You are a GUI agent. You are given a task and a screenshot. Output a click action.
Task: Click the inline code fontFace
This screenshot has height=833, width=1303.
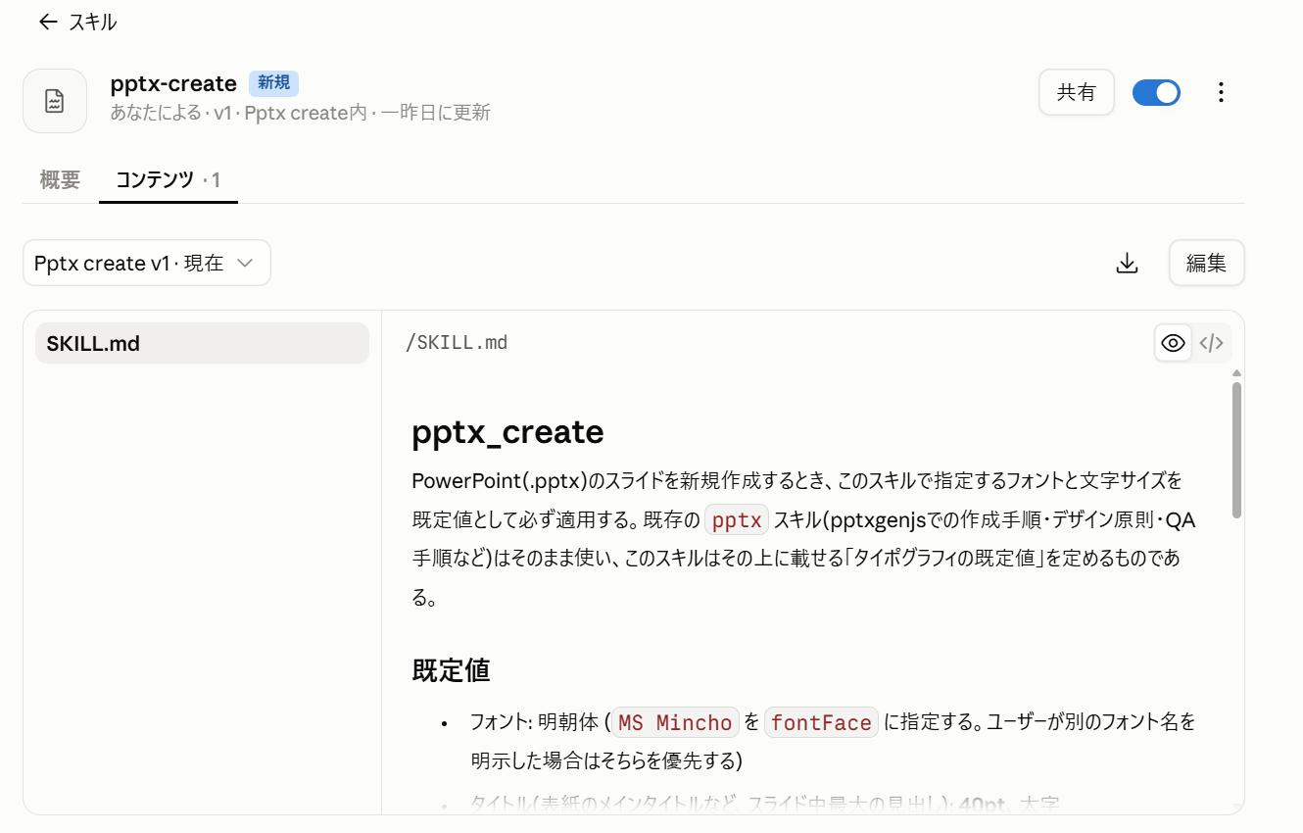tap(821, 722)
